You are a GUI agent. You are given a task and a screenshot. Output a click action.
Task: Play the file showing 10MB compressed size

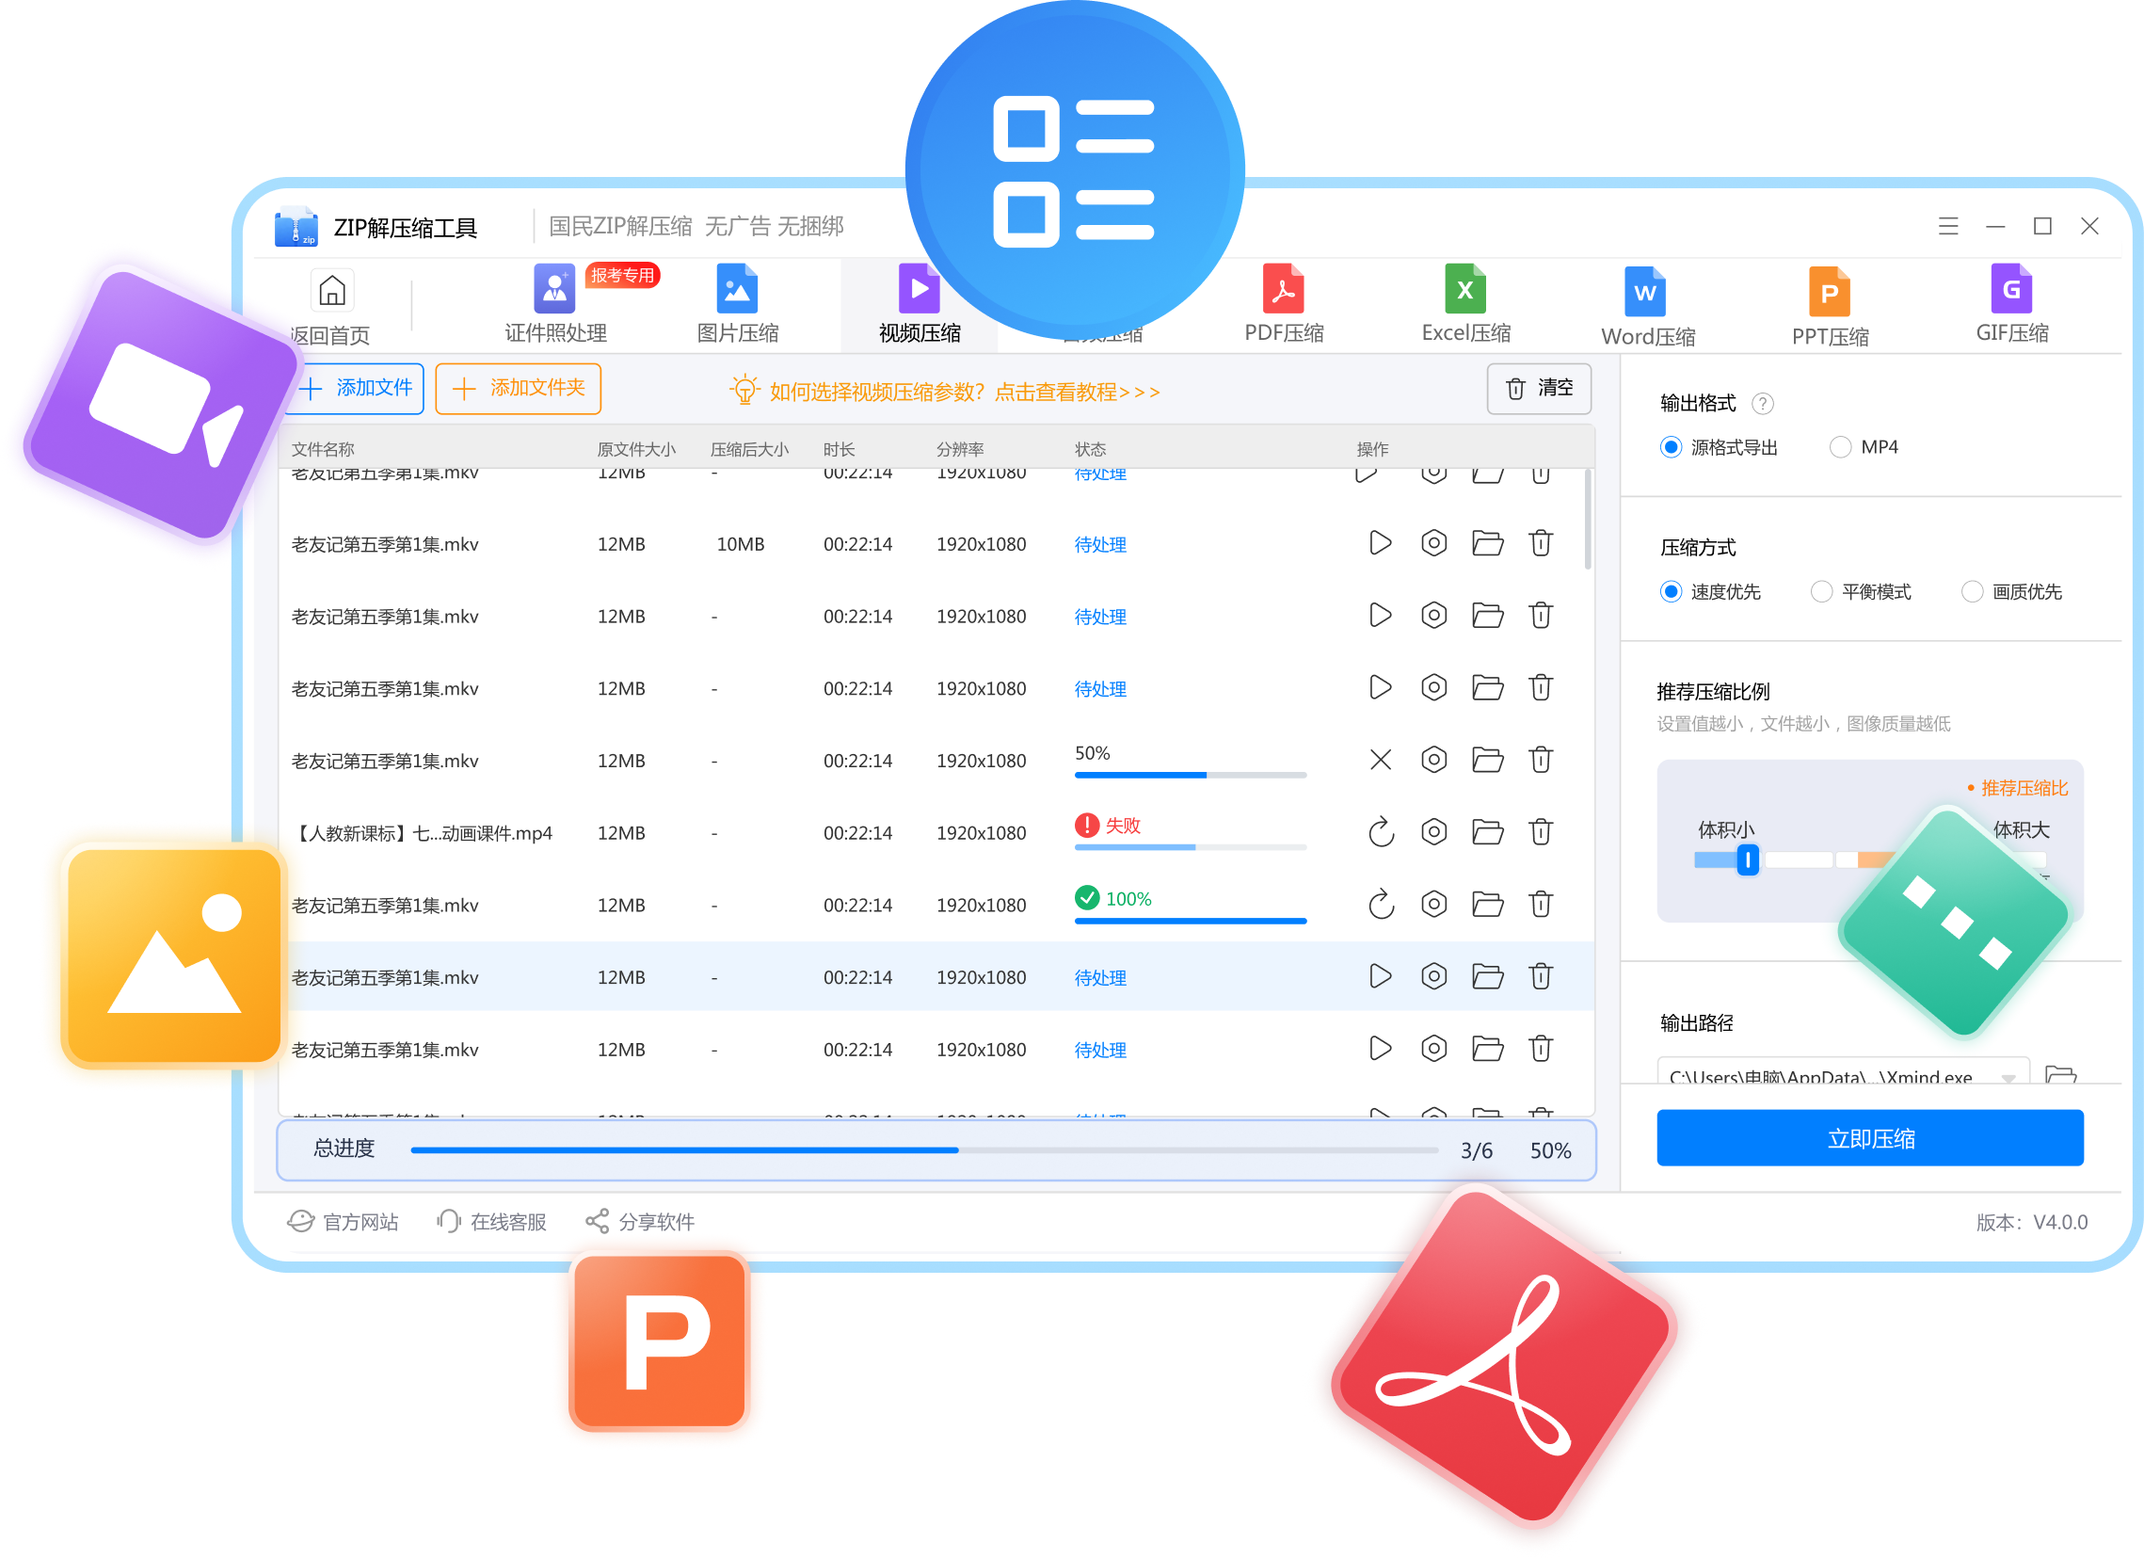1380,542
